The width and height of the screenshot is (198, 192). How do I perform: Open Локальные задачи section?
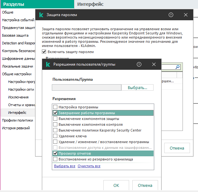pos(17,66)
